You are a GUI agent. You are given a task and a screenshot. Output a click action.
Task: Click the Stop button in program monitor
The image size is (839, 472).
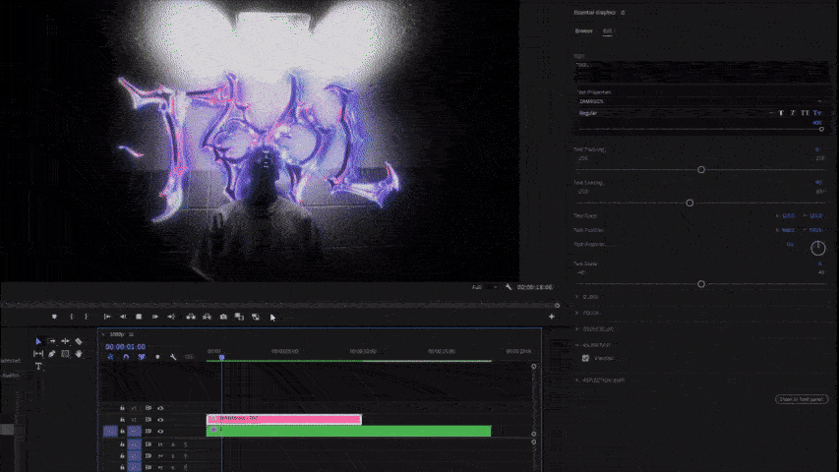[x=139, y=317]
